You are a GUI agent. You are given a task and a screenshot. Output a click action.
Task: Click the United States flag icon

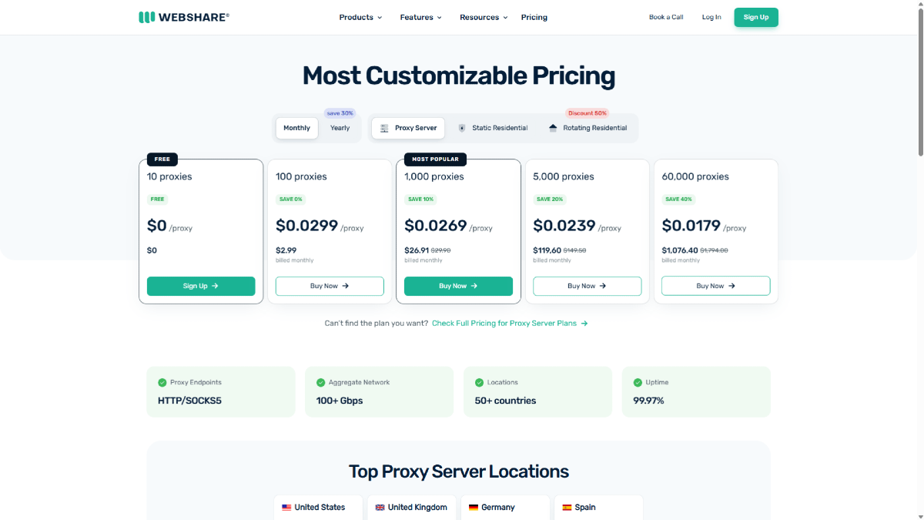(x=286, y=508)
